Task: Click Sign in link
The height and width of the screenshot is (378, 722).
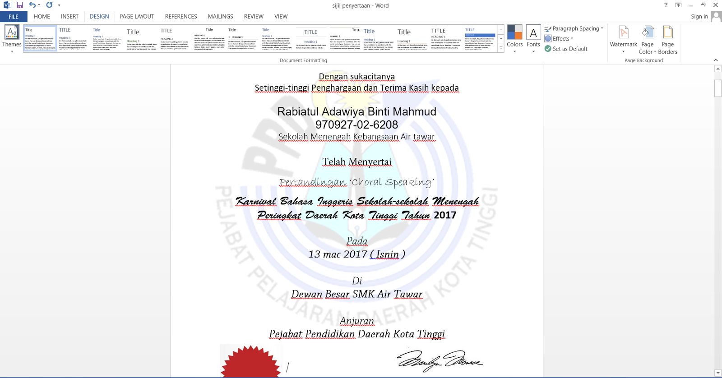Action: click(699, 17)
